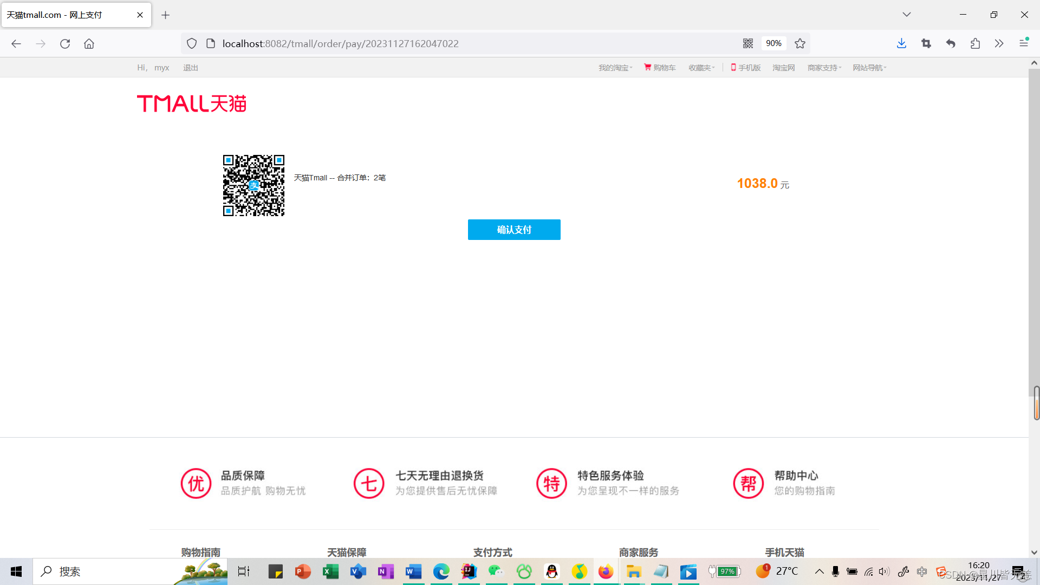This screenshot has height=585, width=1040.
Task: Click the scrollbar up arrow
Action: point(1034,63)
